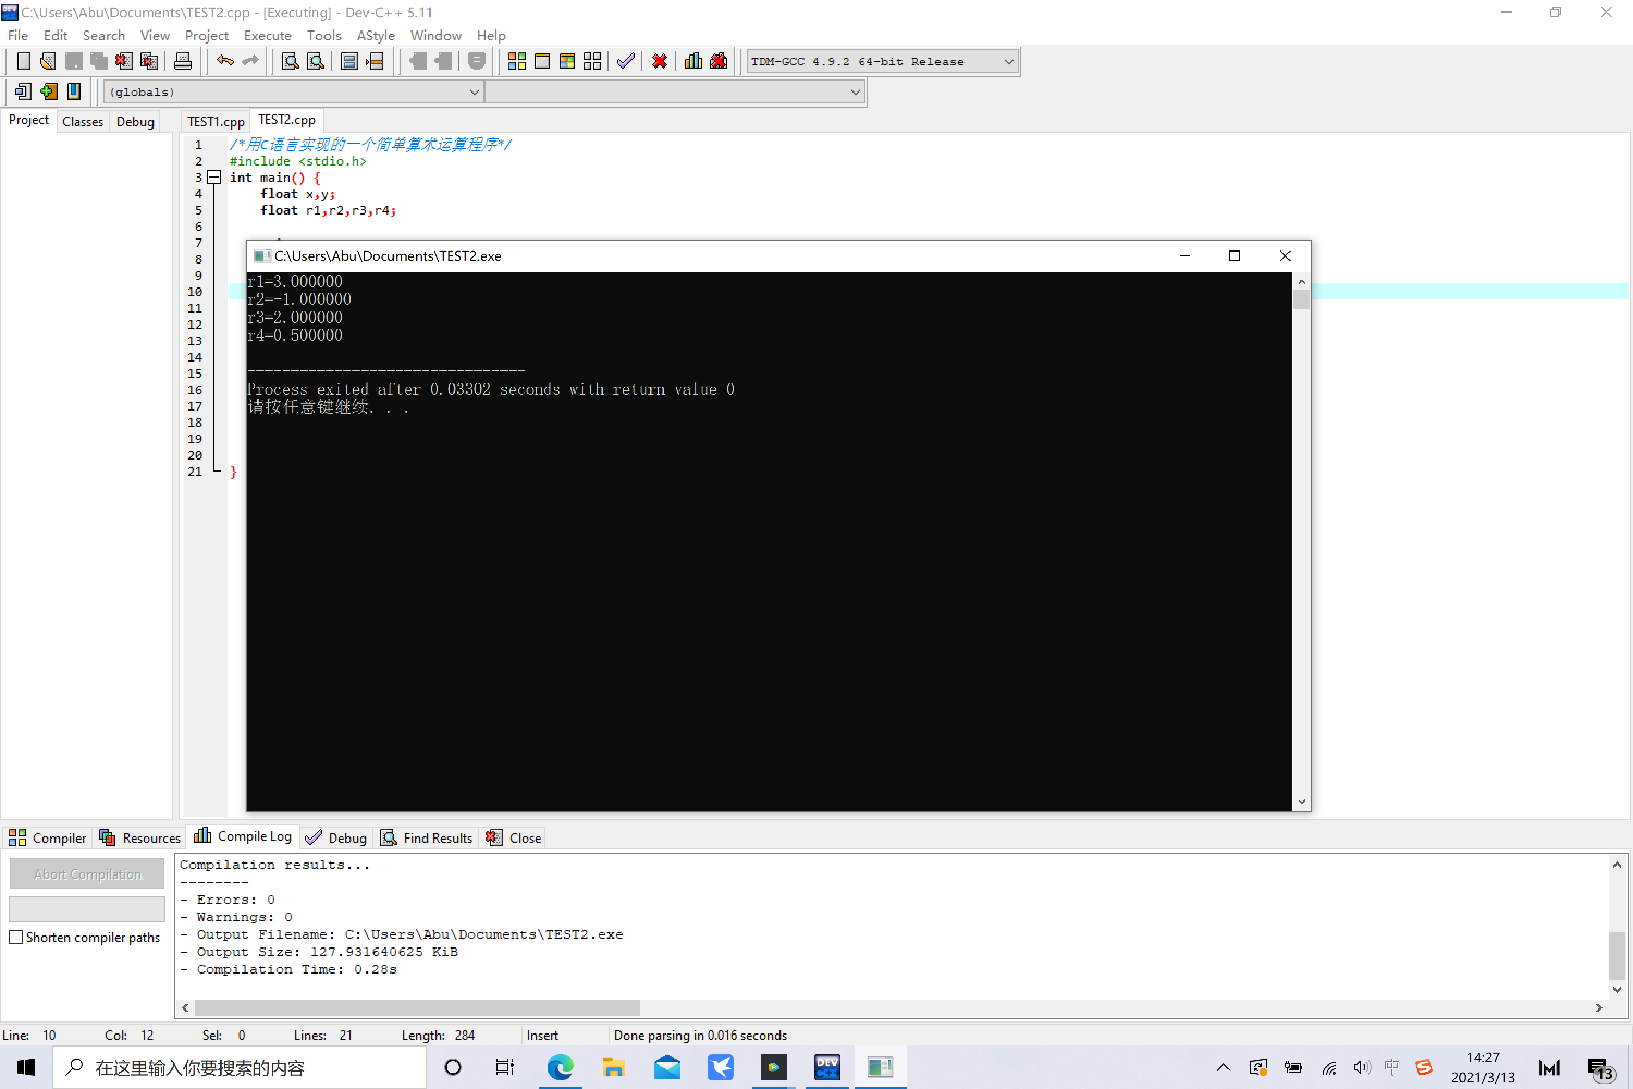1633x1089 pixels.
Task: Click the red X stop execution icon
Action: tap(660, 61)
